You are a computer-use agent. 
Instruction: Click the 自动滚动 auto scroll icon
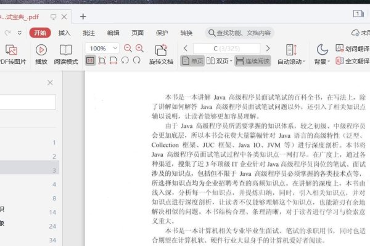292,50
